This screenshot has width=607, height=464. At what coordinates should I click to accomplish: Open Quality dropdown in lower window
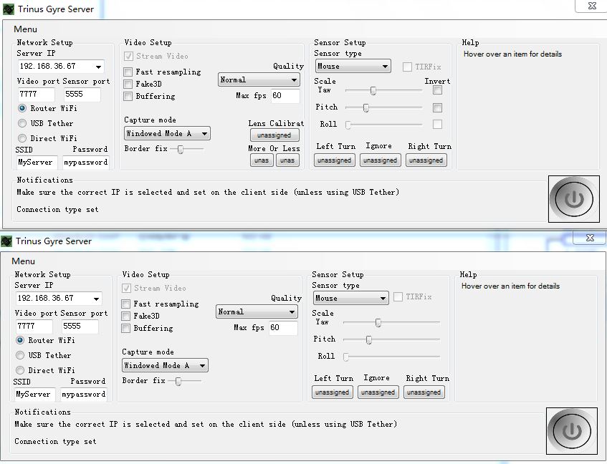pyautogui.click(x=257, y=311)
